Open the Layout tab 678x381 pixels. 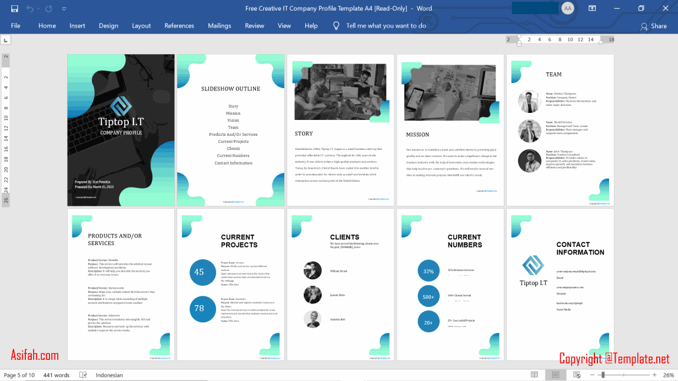pos(141,26)
